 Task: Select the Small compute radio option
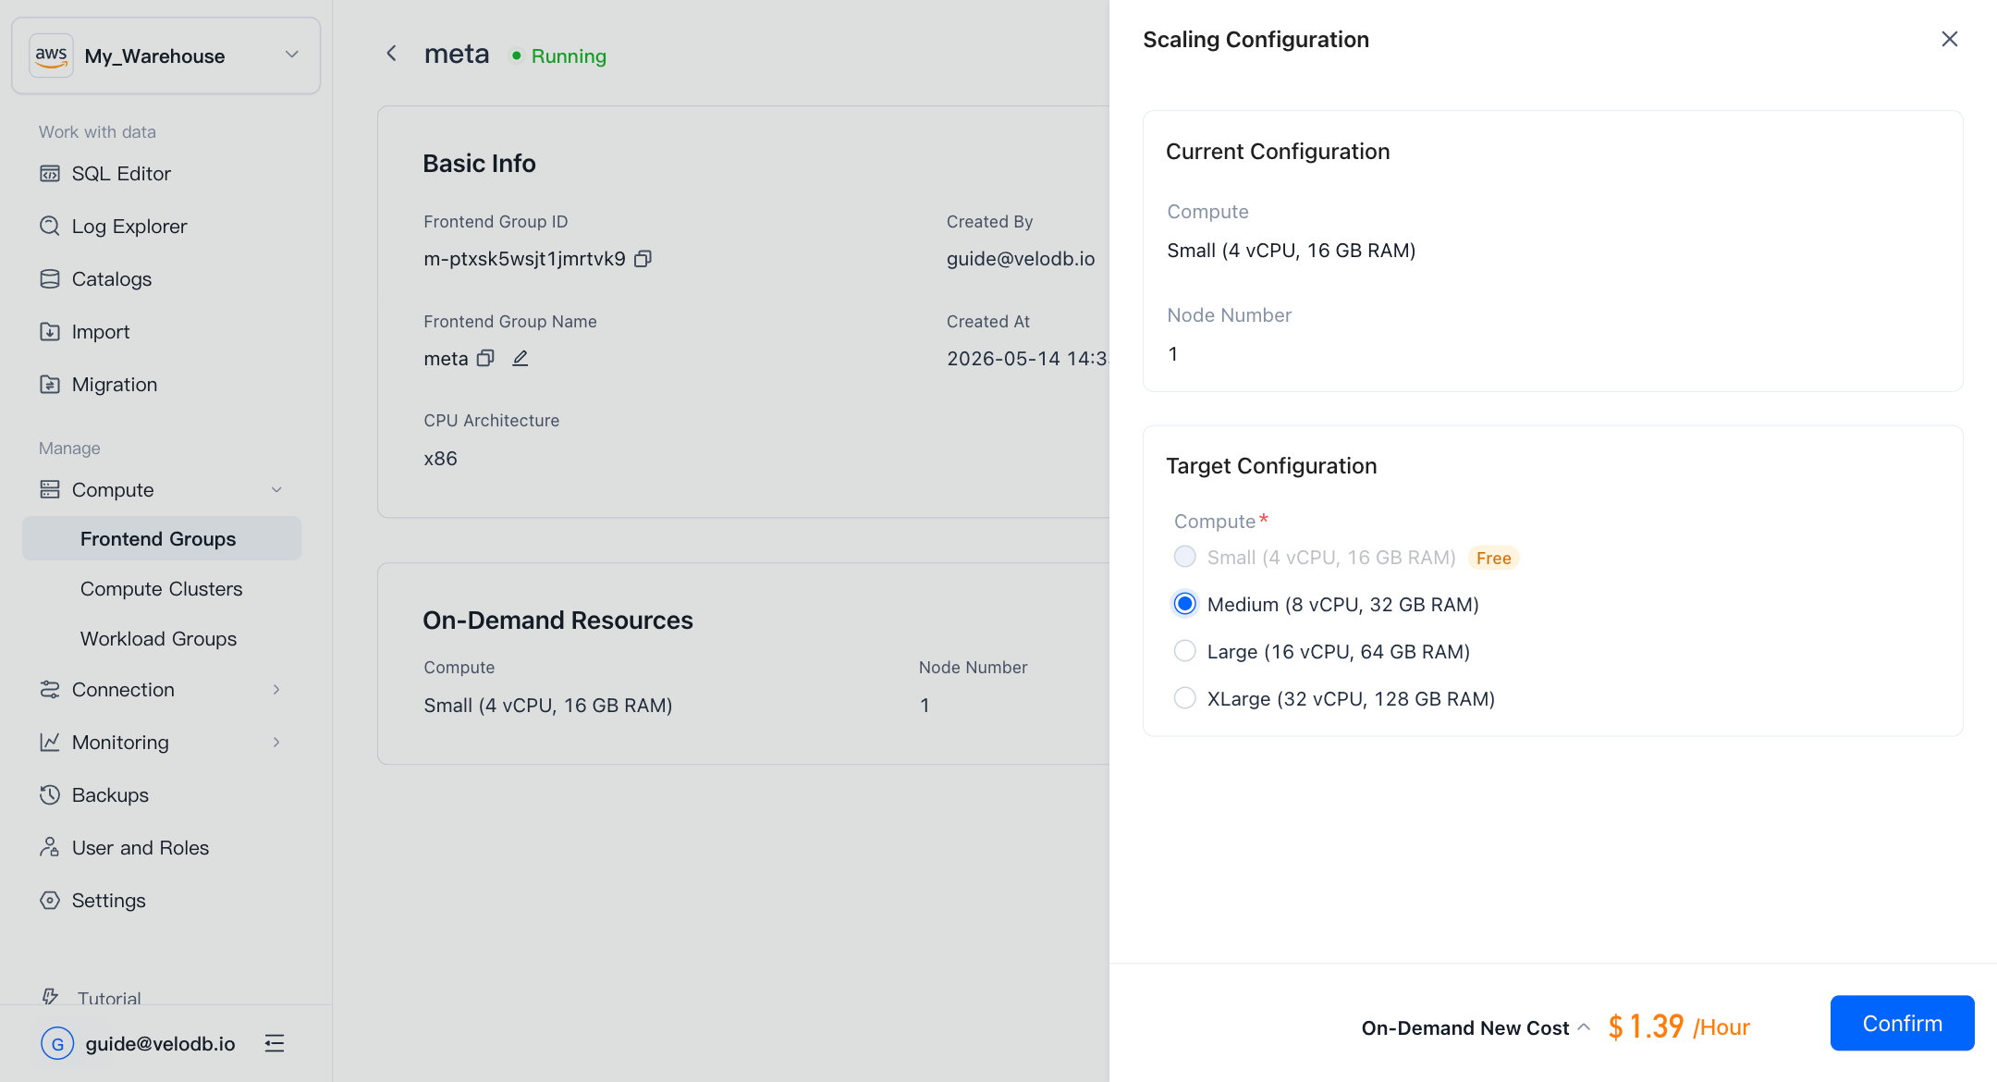point(1185,557)
